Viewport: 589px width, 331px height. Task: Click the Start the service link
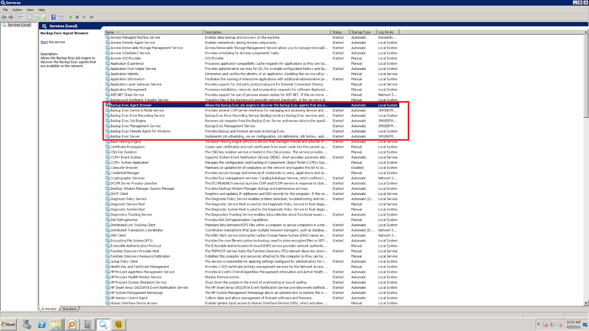[x=44, y=42]
